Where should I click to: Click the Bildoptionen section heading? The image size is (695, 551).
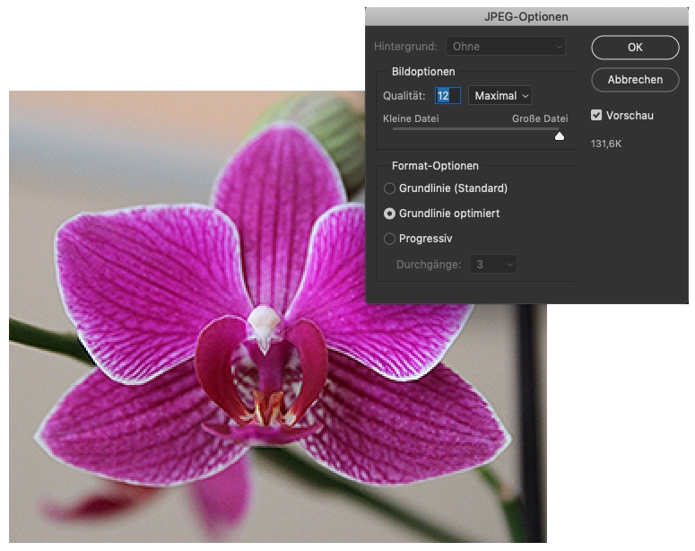423,72
